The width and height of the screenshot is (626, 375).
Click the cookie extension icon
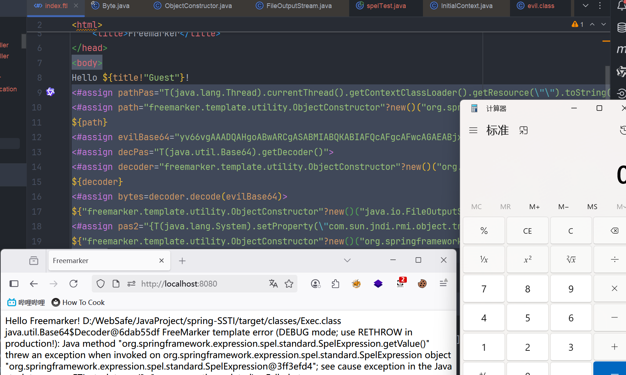point(422,284)
